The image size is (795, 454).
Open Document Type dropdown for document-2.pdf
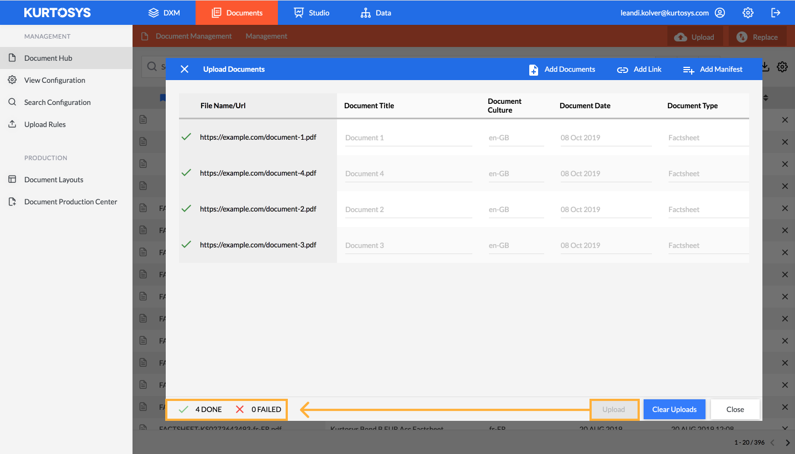(x=708, y=210)
